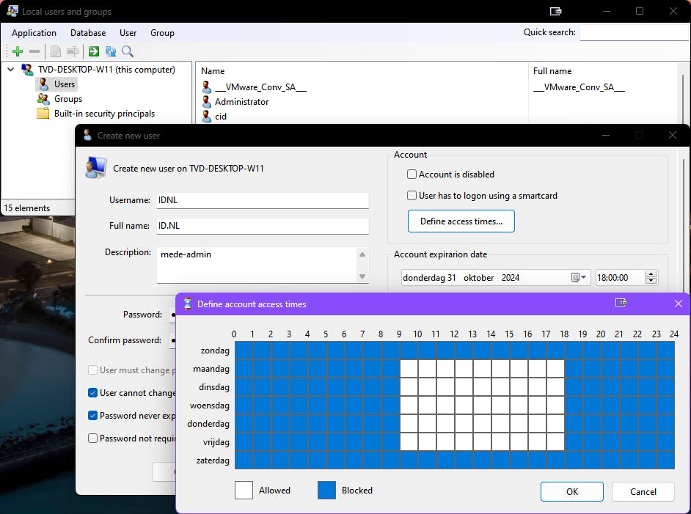Click the __VMware_Conv_SA__ user icon
This screenshot has width=691, height=514.
coord(206,87)
